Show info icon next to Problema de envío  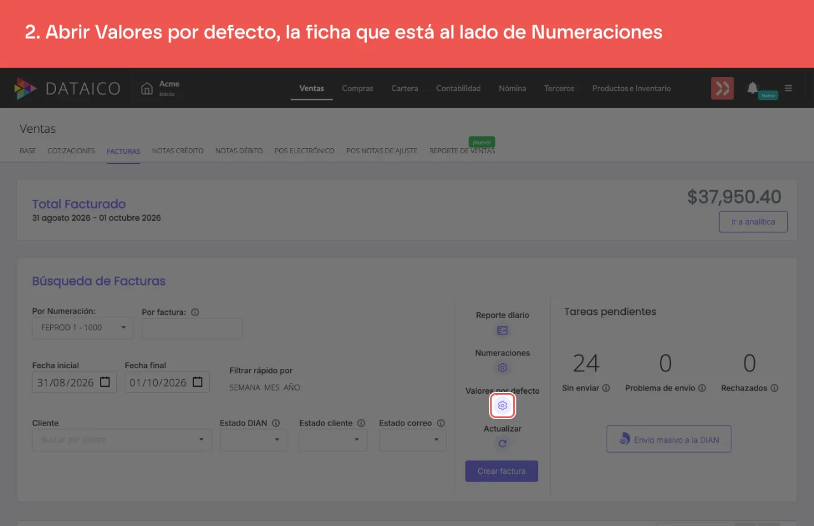click(x=702, y=388)
